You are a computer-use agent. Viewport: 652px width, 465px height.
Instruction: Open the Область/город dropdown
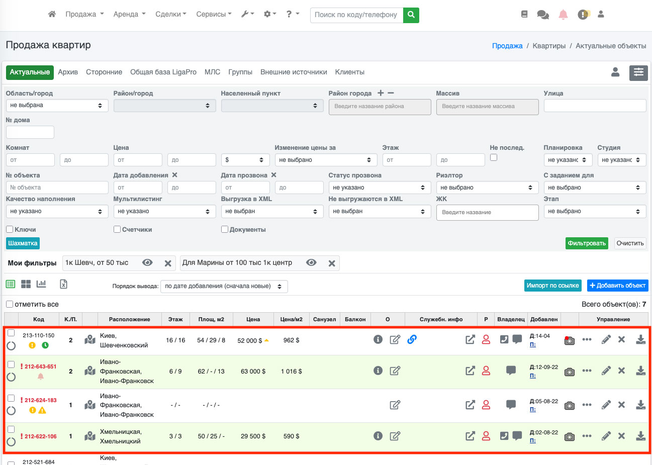57,106
